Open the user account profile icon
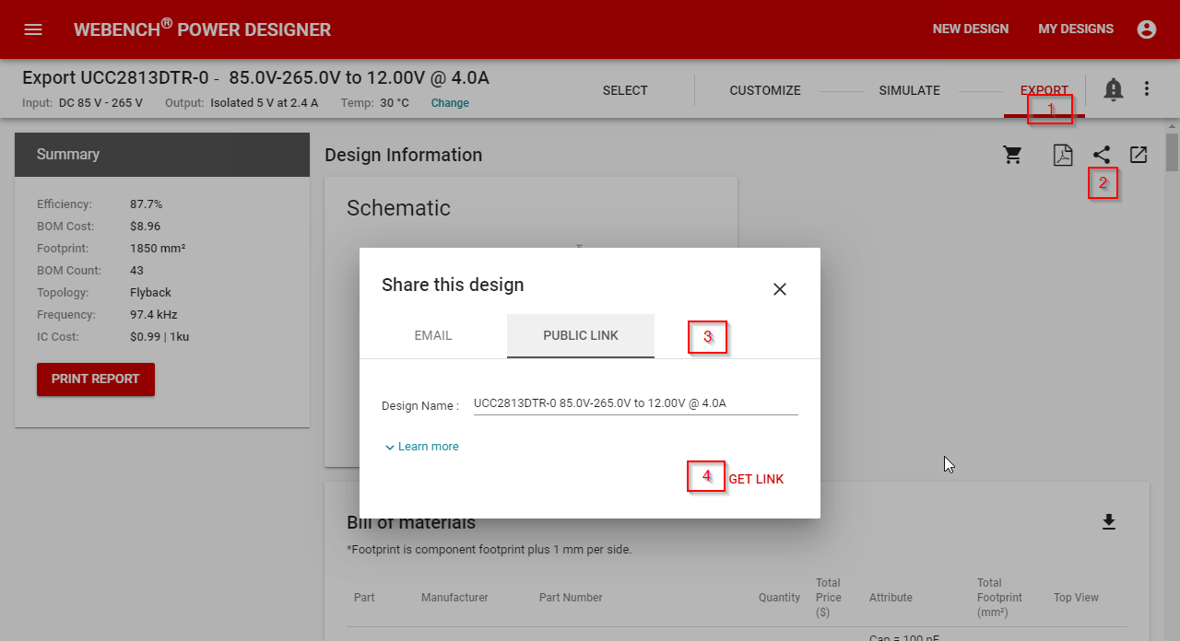This screenshot has width=1180, height=641. [1147, 29]
